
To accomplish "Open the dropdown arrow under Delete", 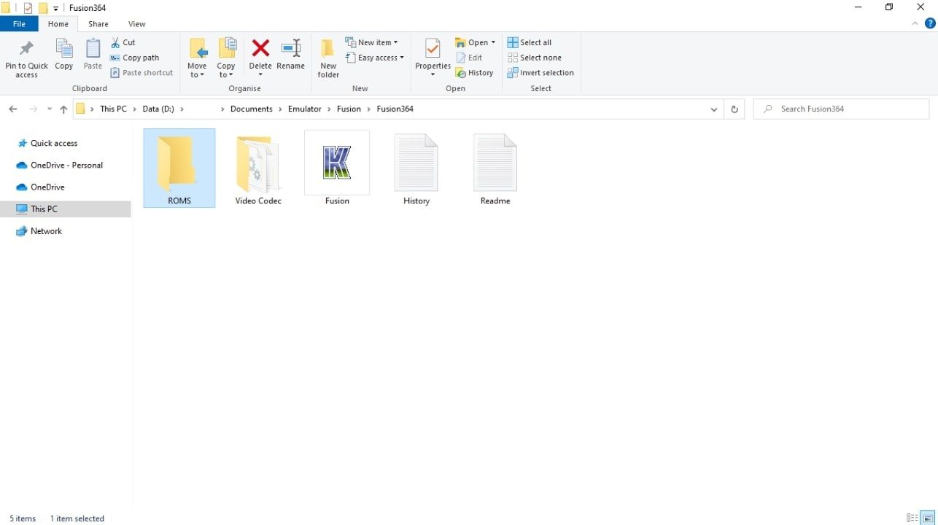I will pos(260,74).
